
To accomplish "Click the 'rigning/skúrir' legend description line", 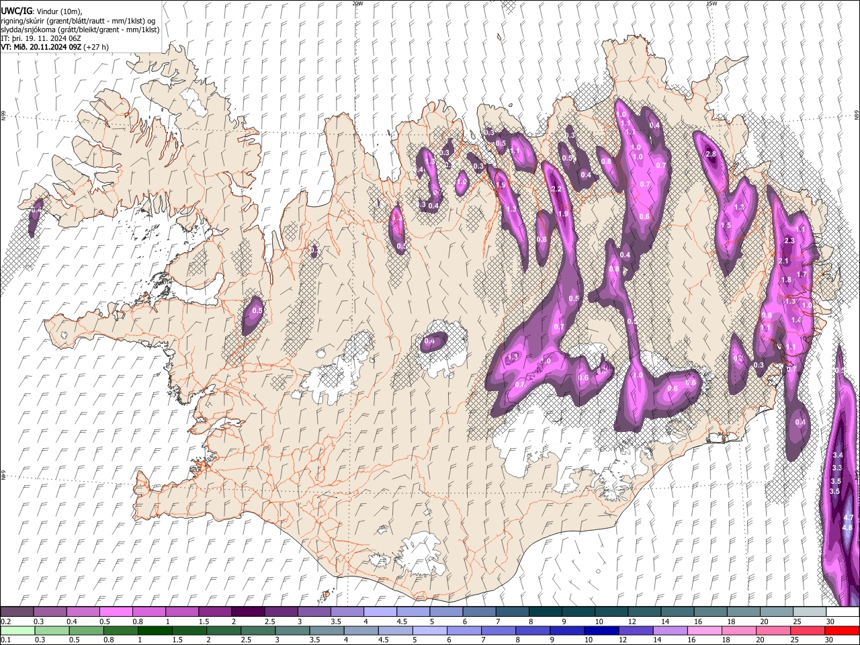I will (78, 21).
